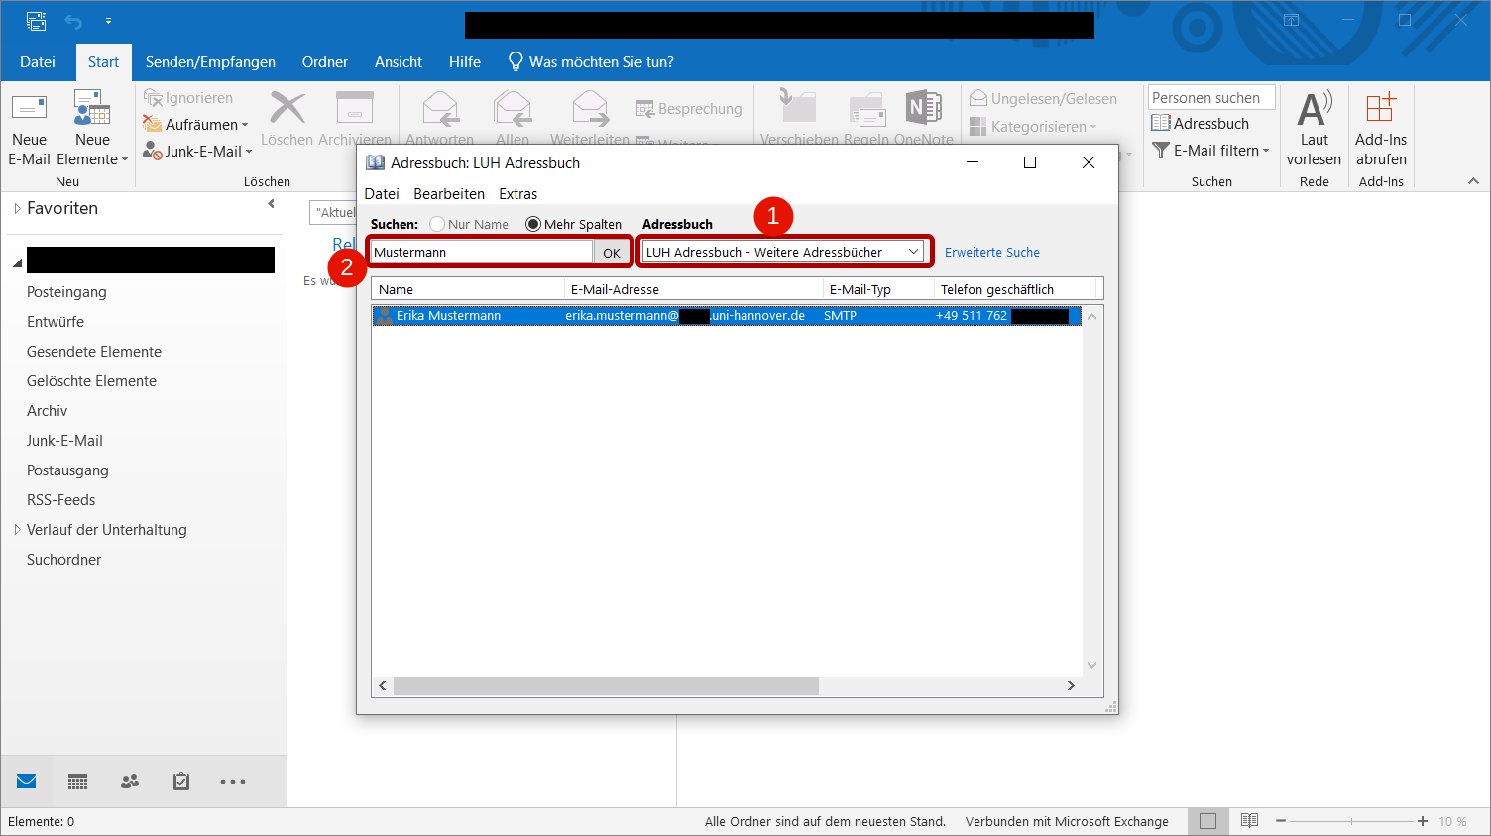The height and width of the screenshot is (836, 1491).
Task: Click the Ignorieren icon
Action: pyautogui.click(x=153, y=97)
